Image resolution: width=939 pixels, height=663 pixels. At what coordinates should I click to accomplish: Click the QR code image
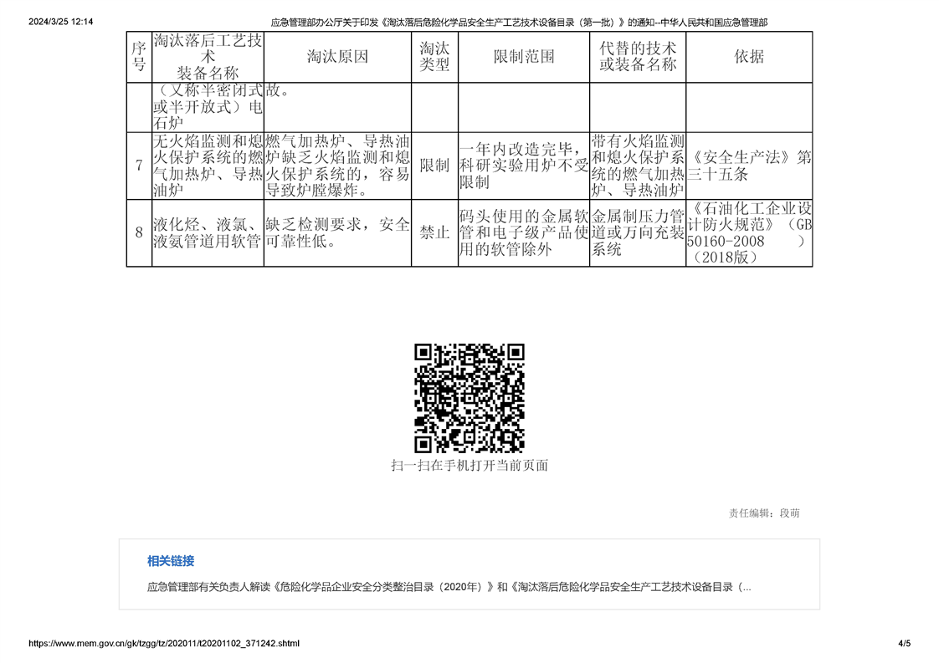tap(469, 398)
